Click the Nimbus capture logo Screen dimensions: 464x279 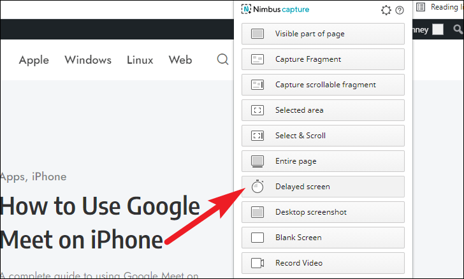(x=275, y=9)
